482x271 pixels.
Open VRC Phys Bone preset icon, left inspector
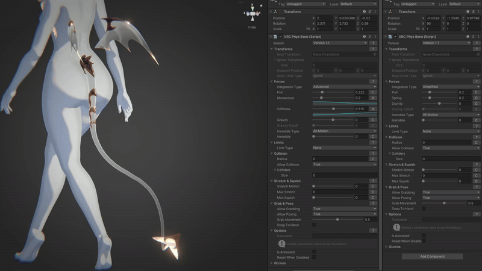pos(370,37)
